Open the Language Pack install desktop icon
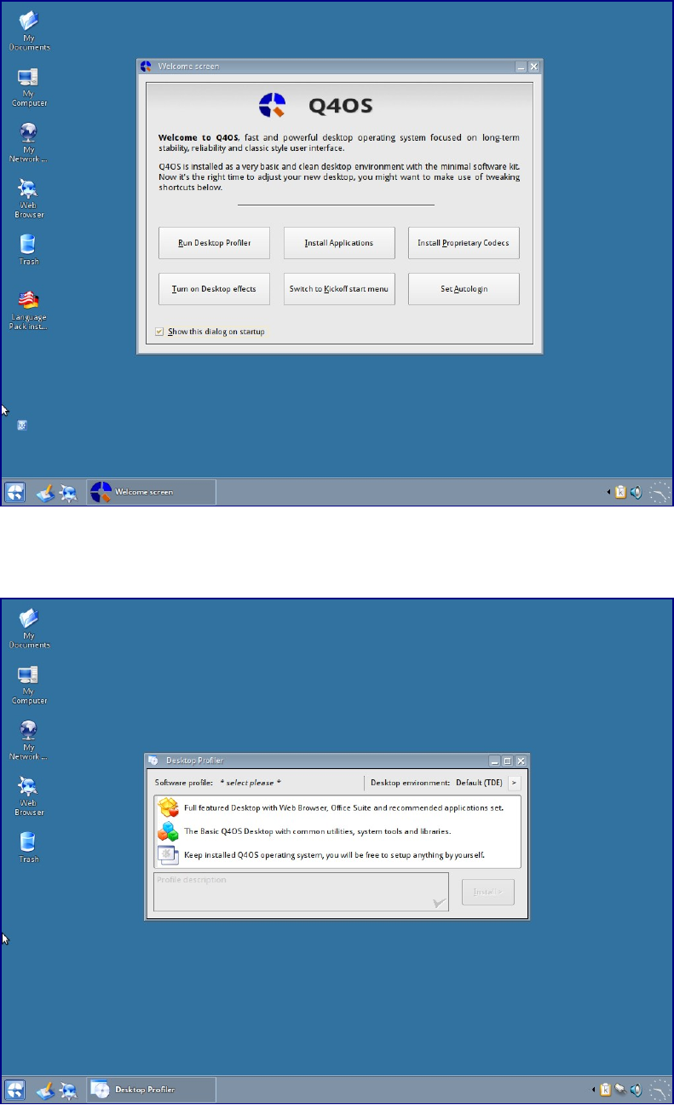The image size is (674, 1105). pos(29,309)
